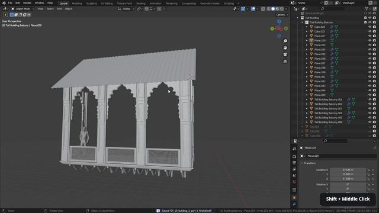
Task: Open the Scene properties tab icon
Action: [294, 176]
